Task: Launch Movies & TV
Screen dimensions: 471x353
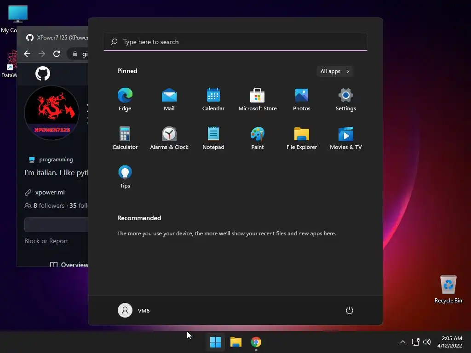Action: pyautogui.click(x=346, y=138)
